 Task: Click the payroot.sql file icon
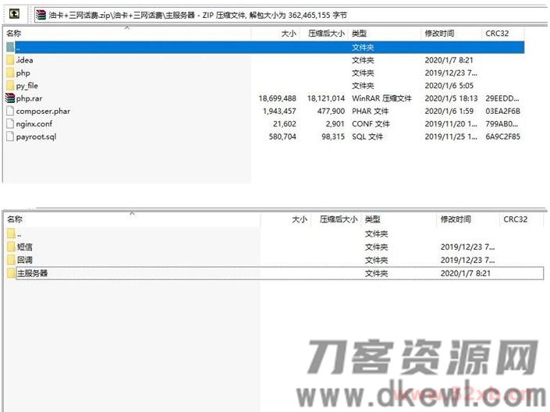click(10, 137)
